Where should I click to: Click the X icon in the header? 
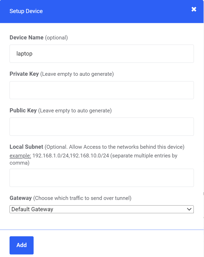194,9
